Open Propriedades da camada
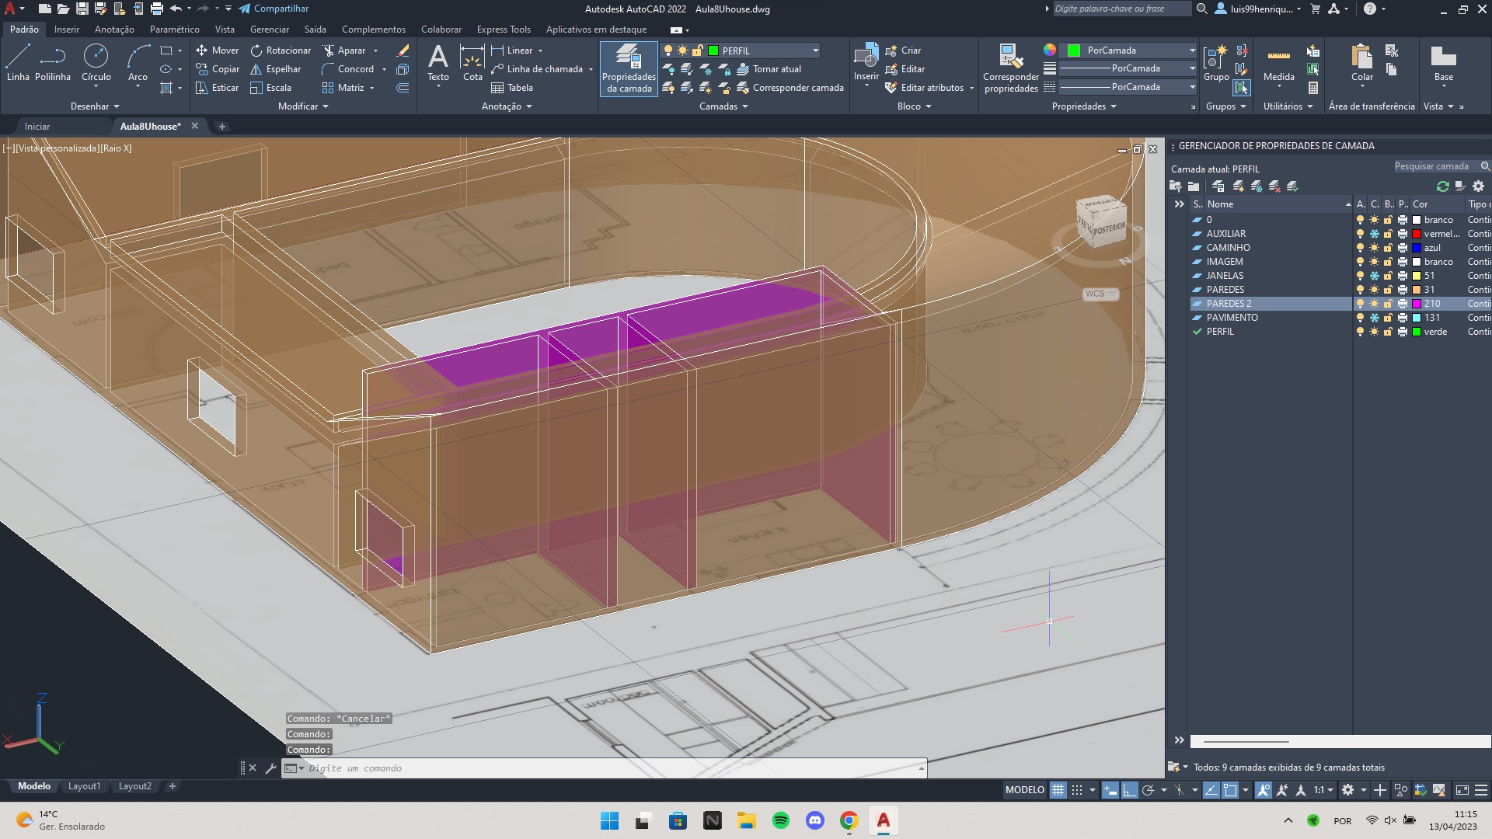The height and width of the screenshot is (839, 1492). tap(629, 69)
